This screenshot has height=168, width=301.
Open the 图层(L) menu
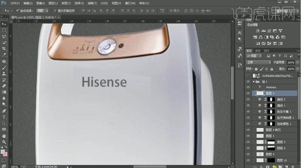[53, 3]
